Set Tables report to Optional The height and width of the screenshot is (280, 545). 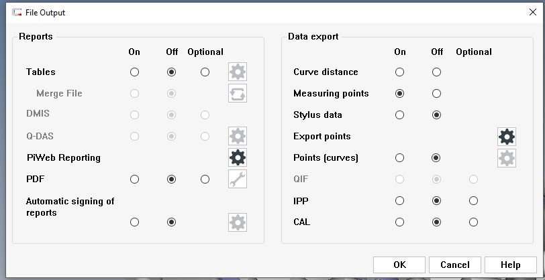(205, 72)
